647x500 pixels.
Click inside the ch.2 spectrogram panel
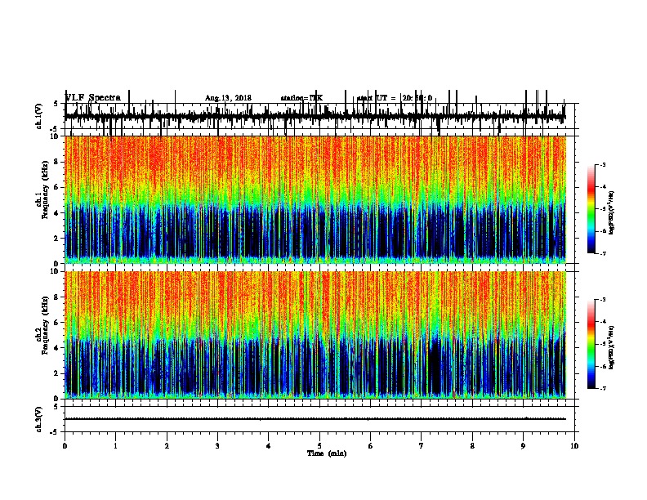[315, 335]
